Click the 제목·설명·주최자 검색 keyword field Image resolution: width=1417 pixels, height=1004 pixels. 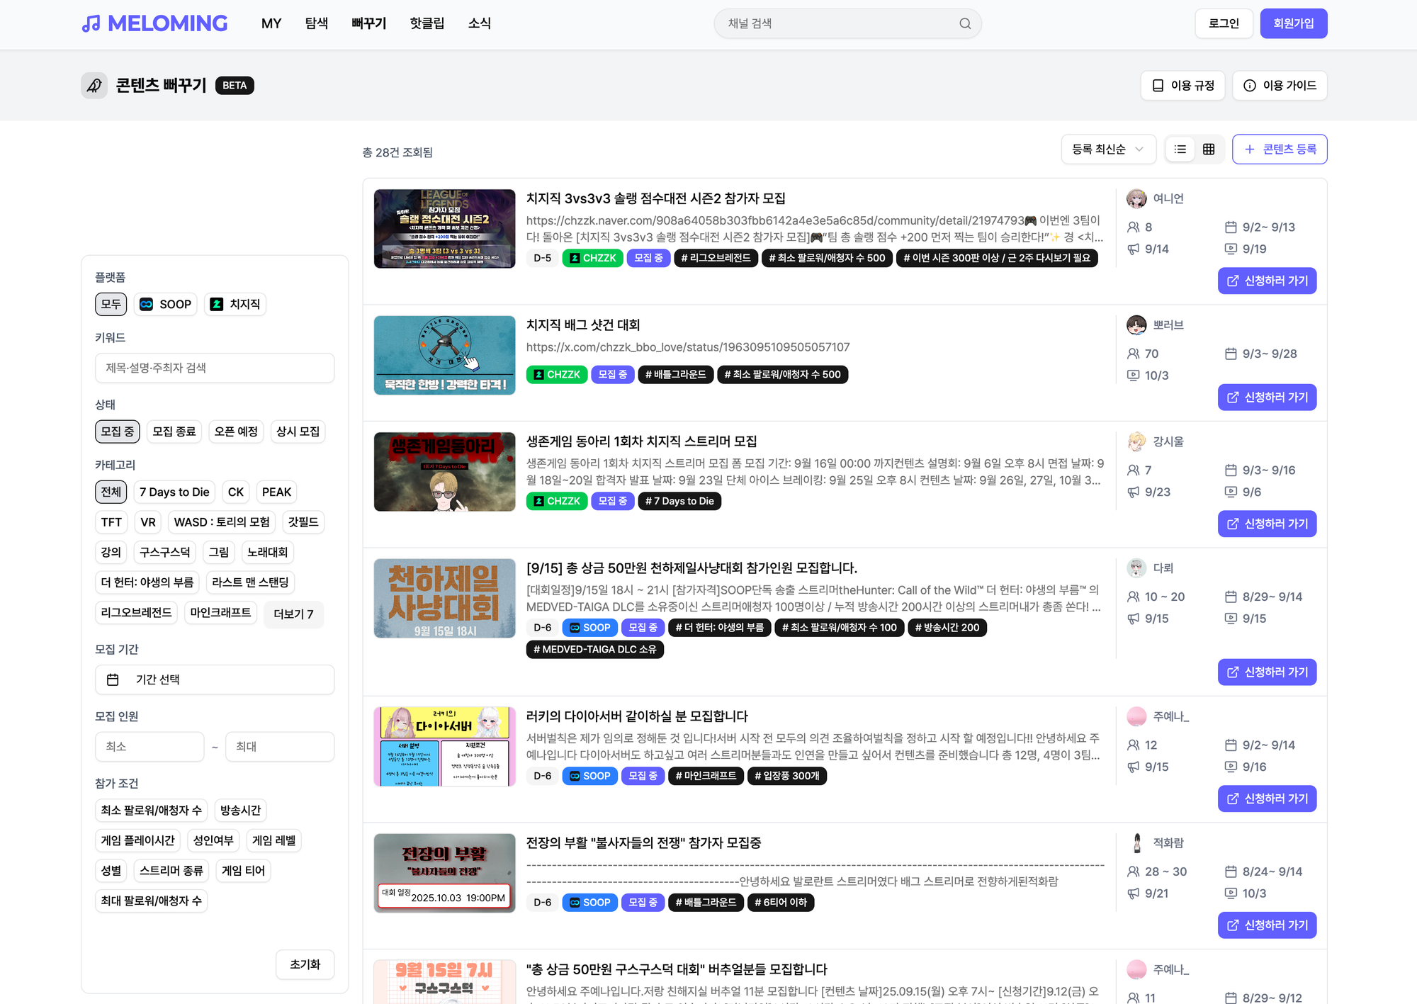pyautogui.click(x=215, y=368)
